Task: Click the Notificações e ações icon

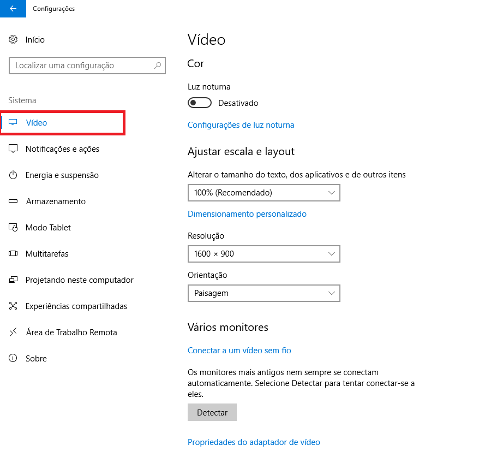Action: (x=13, y=149)
